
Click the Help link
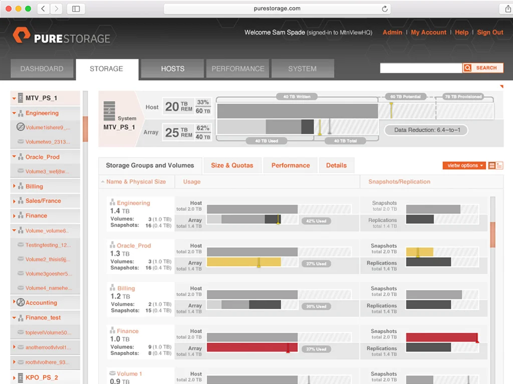click(461, 32)
